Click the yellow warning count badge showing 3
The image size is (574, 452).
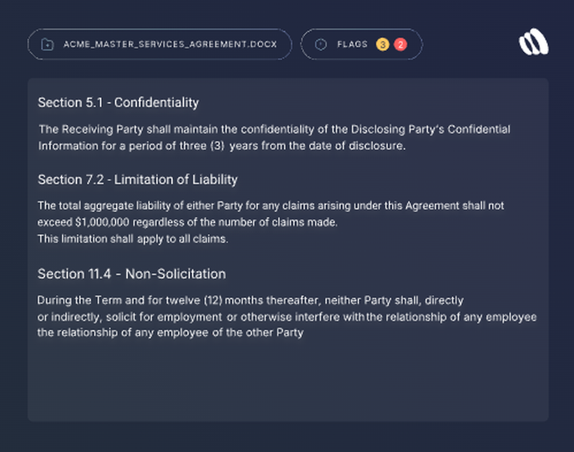tap(382, 44)
